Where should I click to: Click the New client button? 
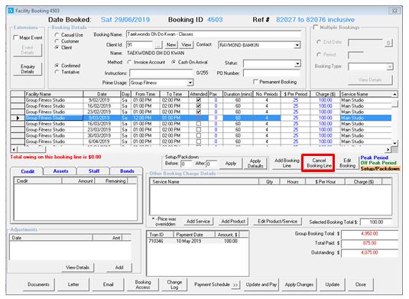pos(171,45)
